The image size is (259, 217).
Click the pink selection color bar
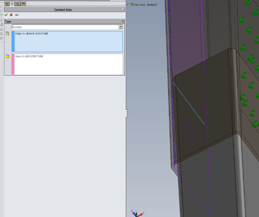coord(13,64)
